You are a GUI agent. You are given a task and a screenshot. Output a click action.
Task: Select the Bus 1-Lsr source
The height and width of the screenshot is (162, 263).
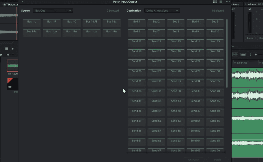point(52,33)
